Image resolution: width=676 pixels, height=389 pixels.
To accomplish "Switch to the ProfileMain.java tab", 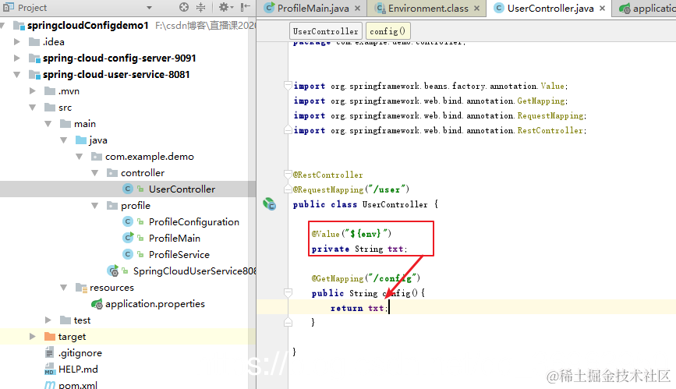I will (x=313, y=9).
